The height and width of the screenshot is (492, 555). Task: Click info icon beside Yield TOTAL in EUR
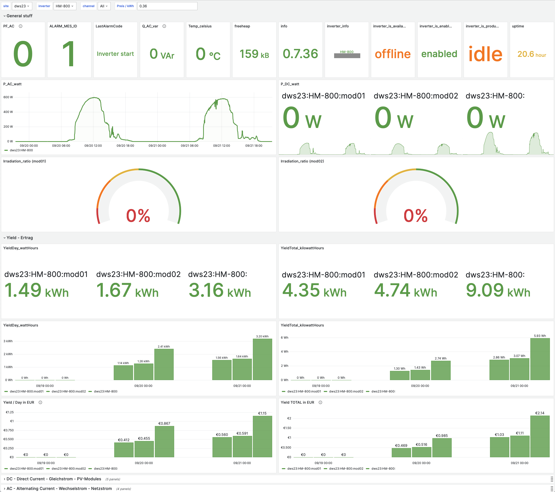point(320,402)
